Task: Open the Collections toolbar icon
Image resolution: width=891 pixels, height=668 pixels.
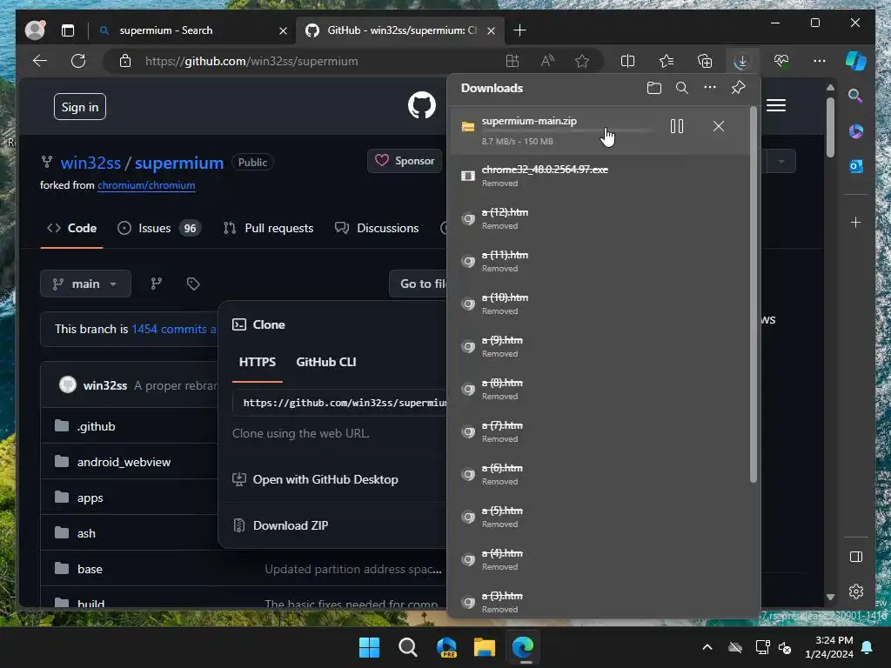Action: 705,61
